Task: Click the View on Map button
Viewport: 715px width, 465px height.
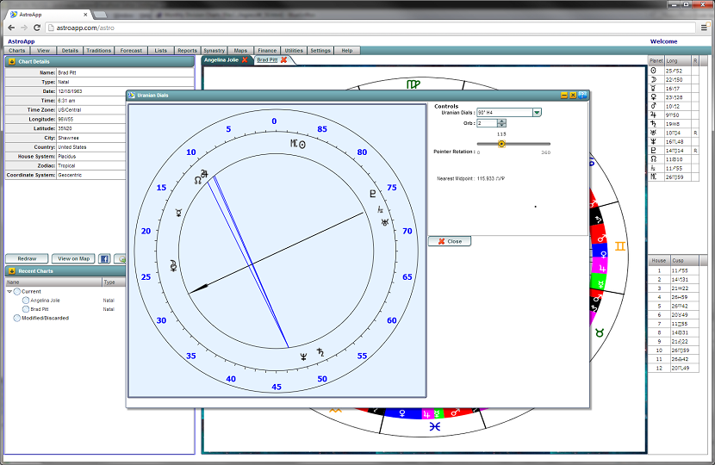Action: click(x=72, y=258)
